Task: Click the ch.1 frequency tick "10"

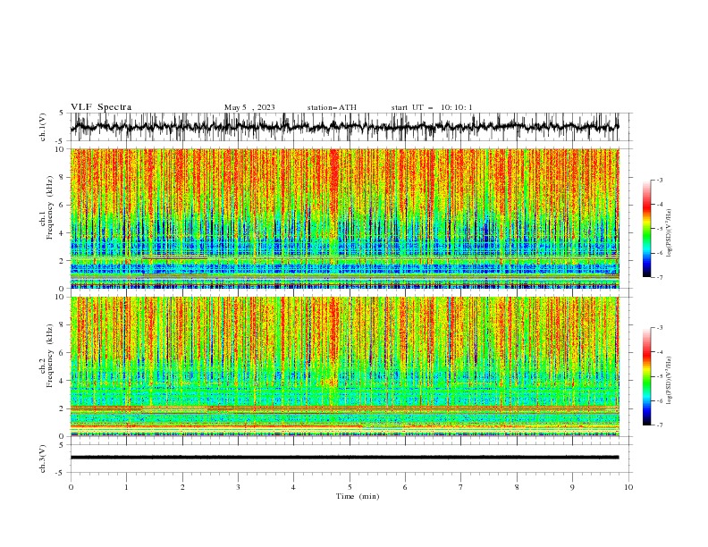Action: [59, 149]
